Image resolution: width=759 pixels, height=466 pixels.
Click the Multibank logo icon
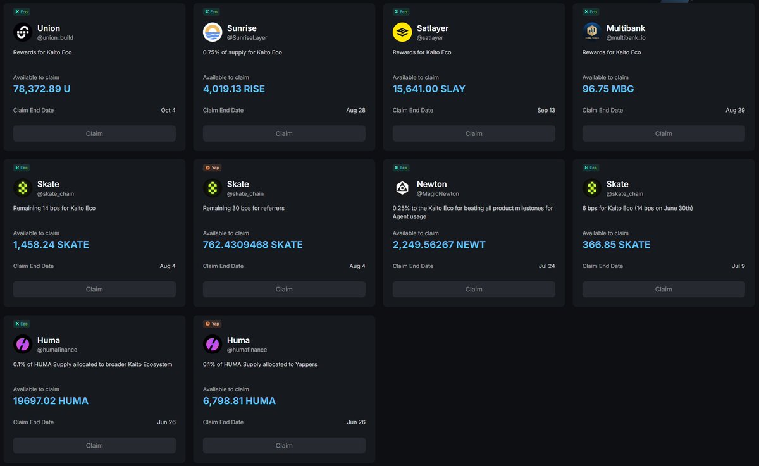coord(592,32)
